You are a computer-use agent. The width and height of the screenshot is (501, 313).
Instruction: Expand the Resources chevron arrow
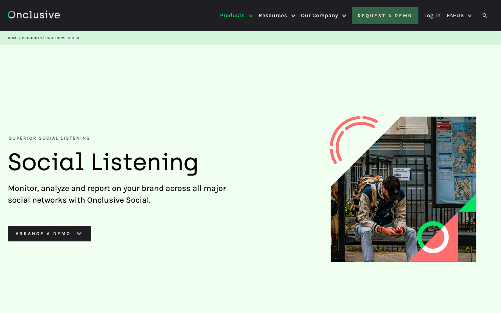(293, 16)
